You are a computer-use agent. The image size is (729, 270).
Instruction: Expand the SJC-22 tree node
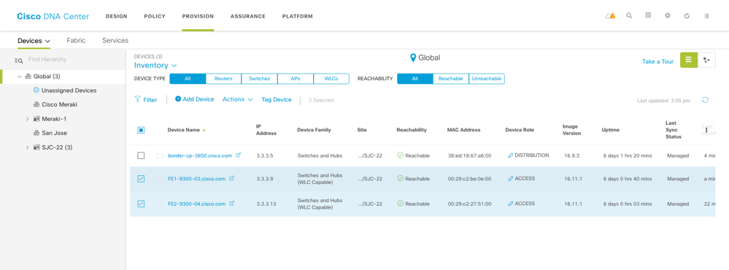[28, 147]
